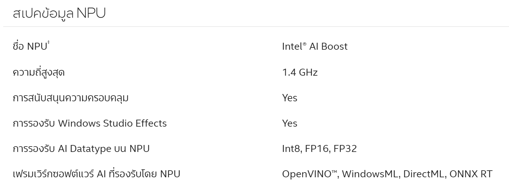Viewport: 509px width, 195px height.
Task: Click the "การรองรับ AI Datatype บน NPU" label
Action: [x=81, y=148]
